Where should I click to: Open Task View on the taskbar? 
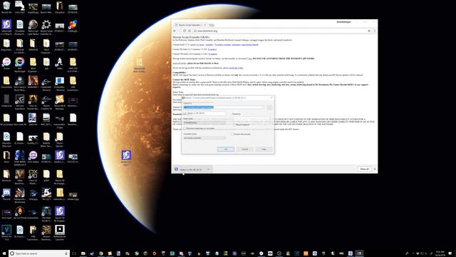tap(74, 253)
